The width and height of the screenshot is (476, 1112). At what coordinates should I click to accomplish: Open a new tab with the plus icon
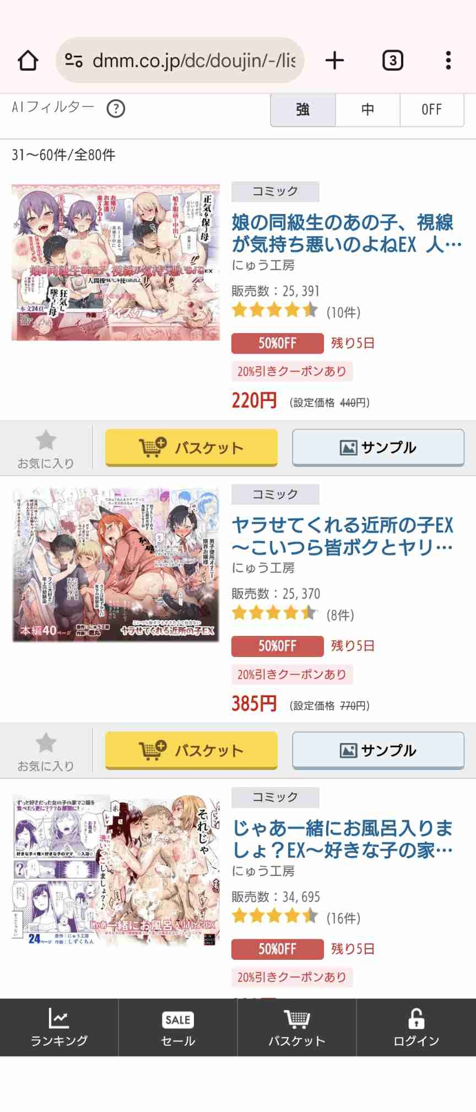coord(334,60)
